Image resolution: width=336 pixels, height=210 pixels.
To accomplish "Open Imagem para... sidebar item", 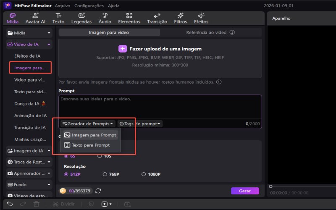I will click(x=30, y=68).
